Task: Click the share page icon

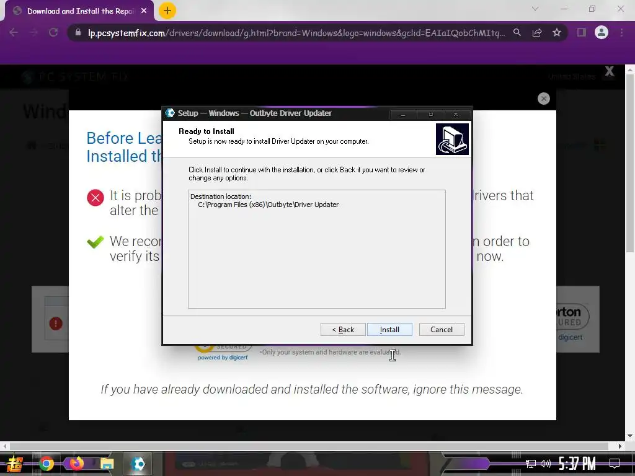Action: 537,32
